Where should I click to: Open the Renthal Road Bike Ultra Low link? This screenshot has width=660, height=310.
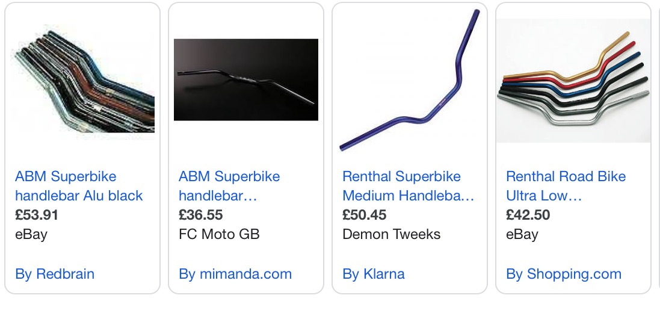[x=566, y=186]
